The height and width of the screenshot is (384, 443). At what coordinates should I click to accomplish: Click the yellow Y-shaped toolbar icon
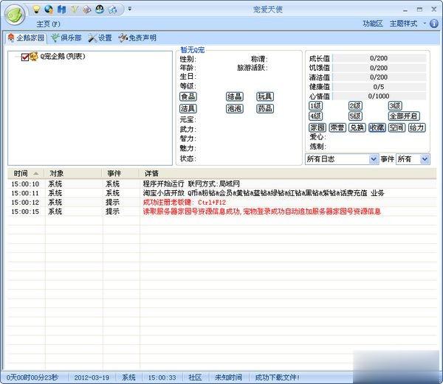point(75,10)
